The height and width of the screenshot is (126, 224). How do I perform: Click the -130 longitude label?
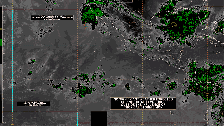pos(45,125)
